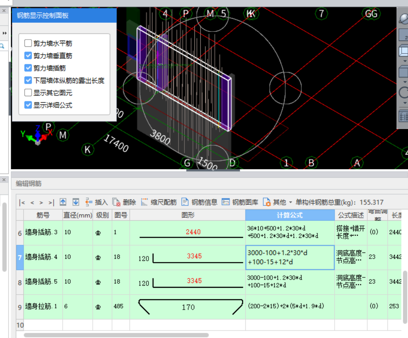This screenshot has width=408, height=338.
Task: Click the 计算公式 column header
Action: click(290, 215)
